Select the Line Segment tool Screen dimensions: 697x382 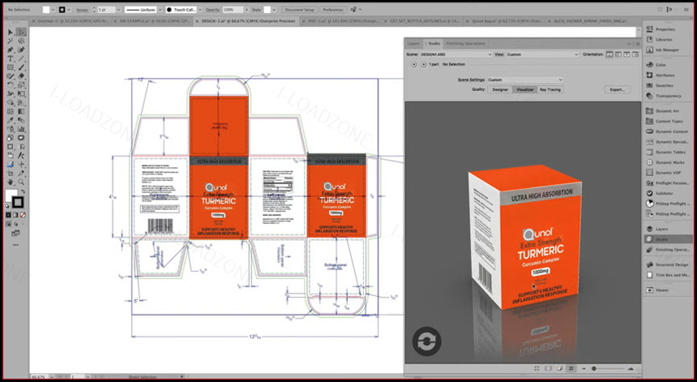[21, 58]
